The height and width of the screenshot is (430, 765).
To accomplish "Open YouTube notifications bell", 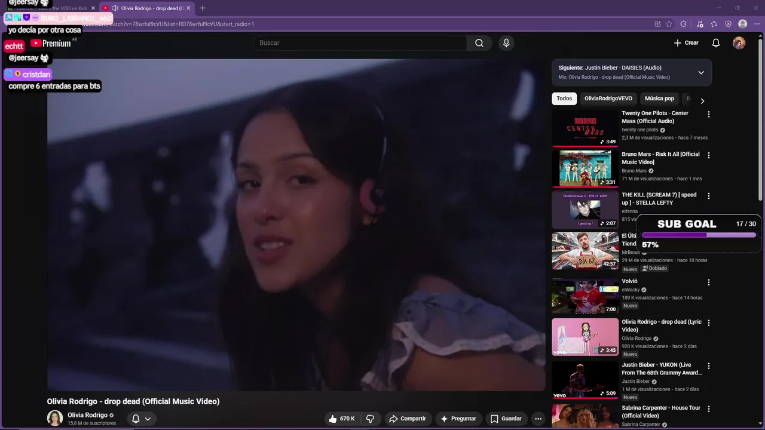I will coord(716,43).
